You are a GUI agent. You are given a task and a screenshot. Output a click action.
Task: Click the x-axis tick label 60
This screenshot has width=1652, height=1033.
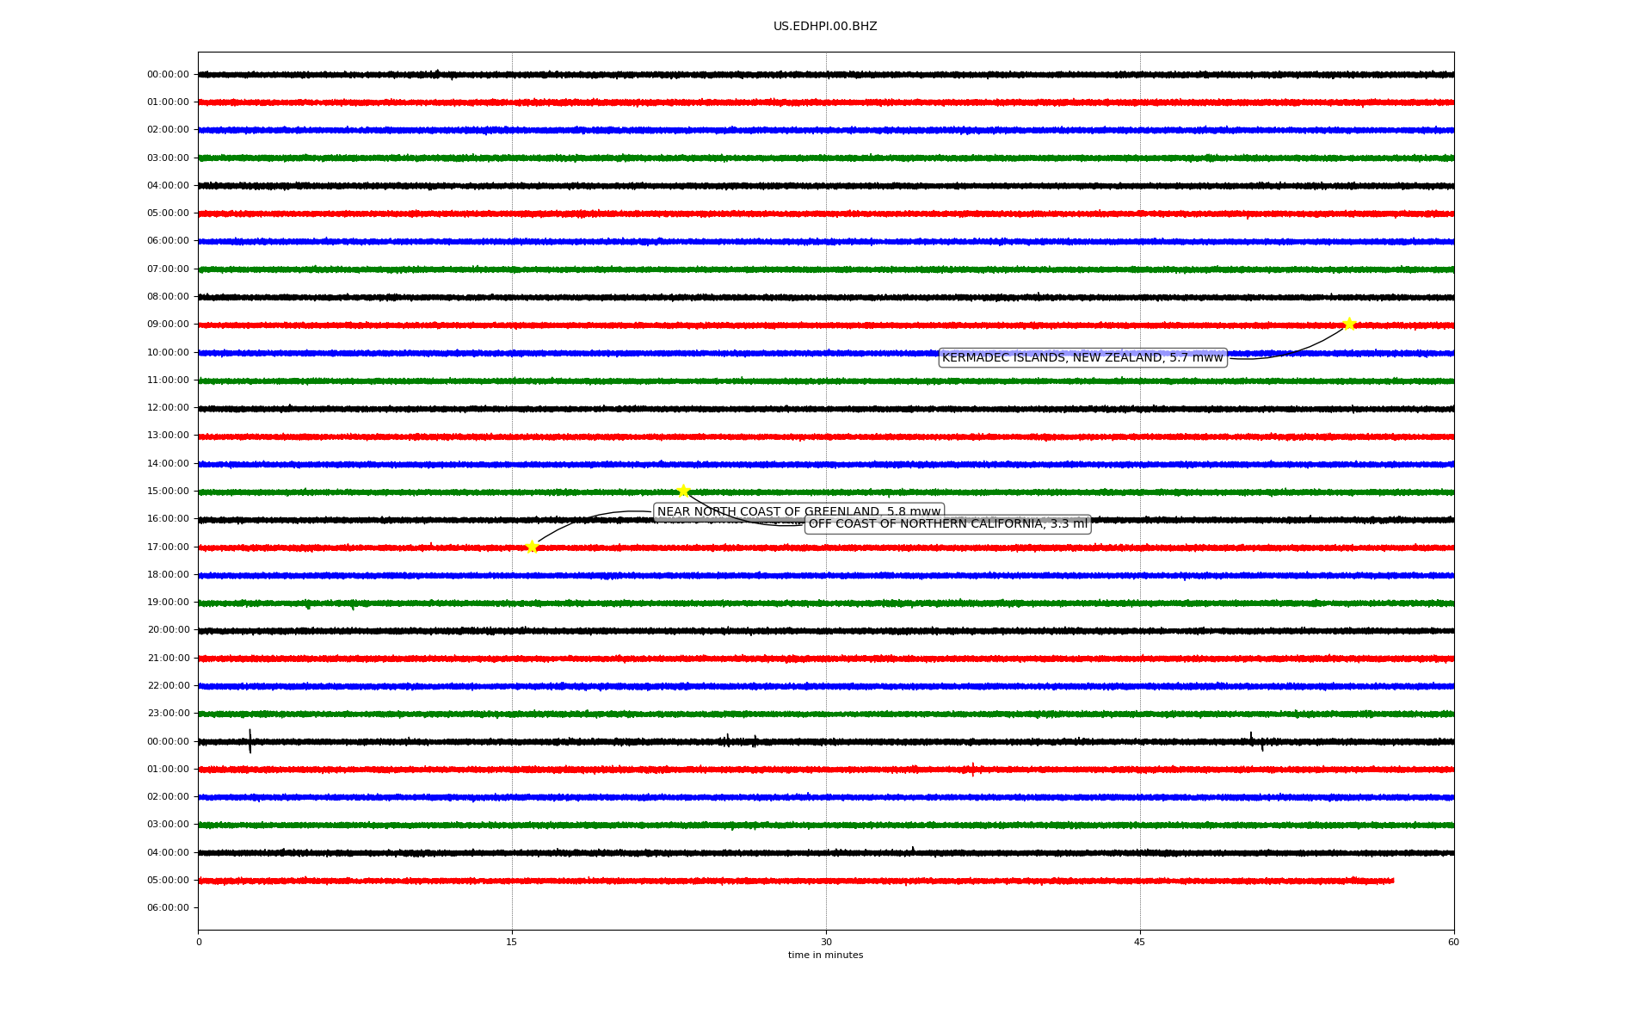point(1454,943)
